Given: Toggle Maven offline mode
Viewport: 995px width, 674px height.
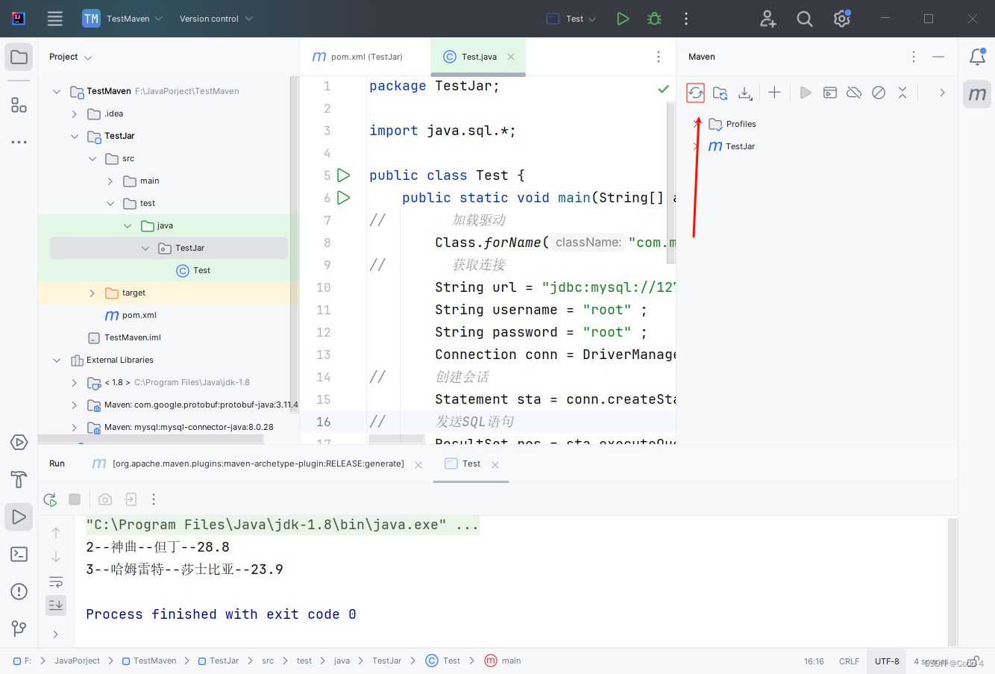Looking at the screenshot, I should 854,93.
